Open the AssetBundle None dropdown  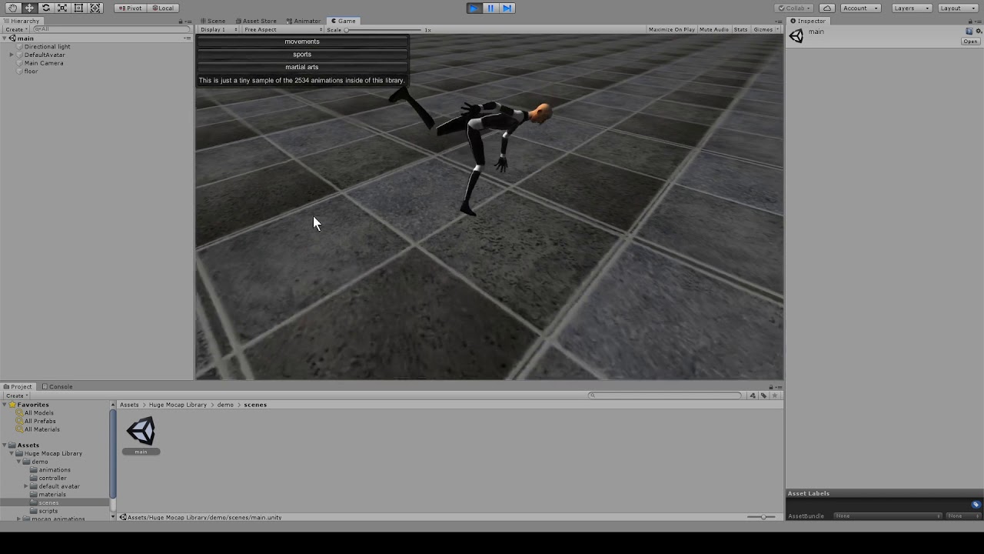(x=887, y=516)
